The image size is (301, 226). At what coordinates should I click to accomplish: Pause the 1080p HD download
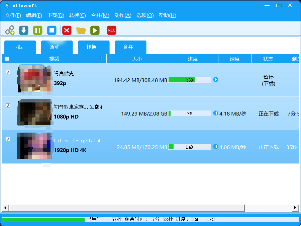point(216,113)
